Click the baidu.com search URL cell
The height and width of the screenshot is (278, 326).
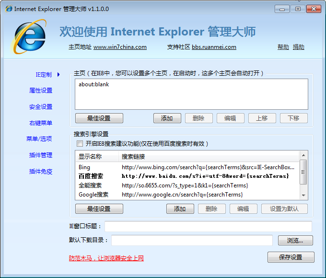[205, 176]
